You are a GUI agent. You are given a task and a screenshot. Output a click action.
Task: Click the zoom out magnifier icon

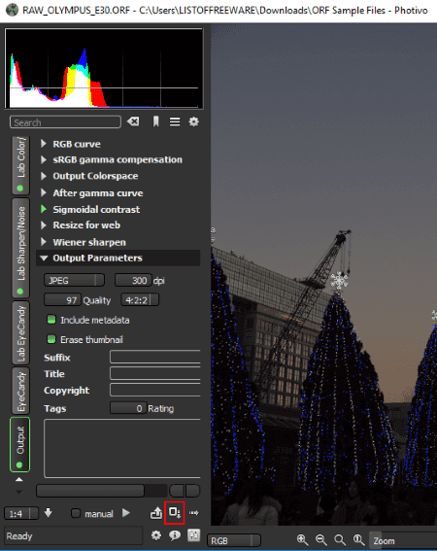coord(321,539)
